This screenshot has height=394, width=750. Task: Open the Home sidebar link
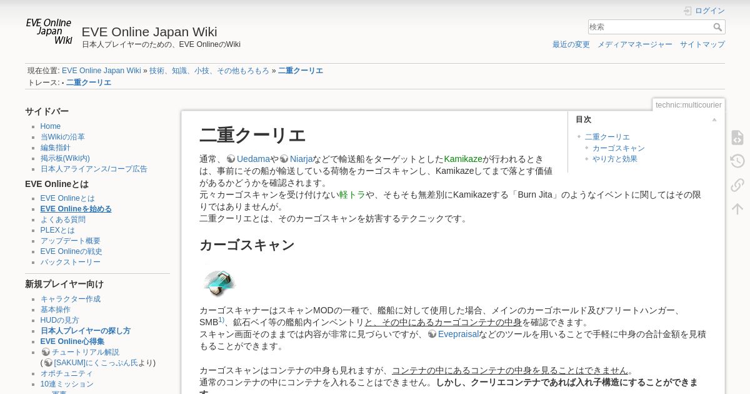click(51, 126)
